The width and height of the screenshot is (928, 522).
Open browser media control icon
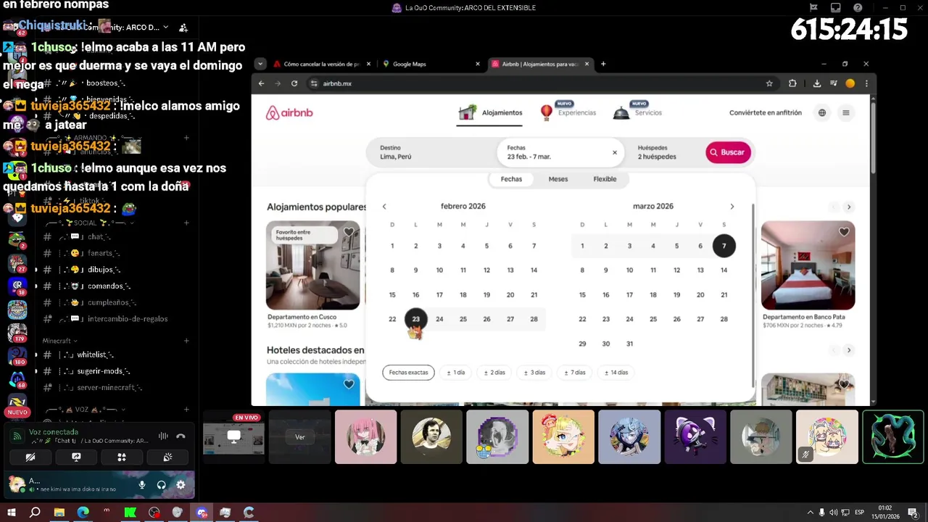(x=834, y=83)
